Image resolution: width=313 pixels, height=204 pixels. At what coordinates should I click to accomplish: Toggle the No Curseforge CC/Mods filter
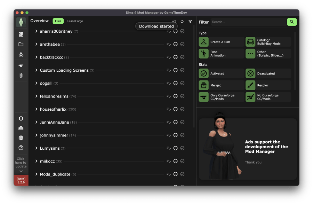click(x=268, y=97)
